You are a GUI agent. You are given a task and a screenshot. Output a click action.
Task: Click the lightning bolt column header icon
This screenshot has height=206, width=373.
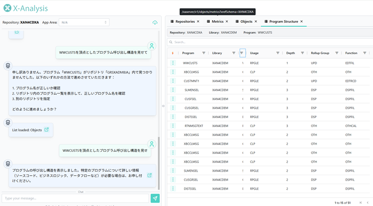click(x=173, y=53)
